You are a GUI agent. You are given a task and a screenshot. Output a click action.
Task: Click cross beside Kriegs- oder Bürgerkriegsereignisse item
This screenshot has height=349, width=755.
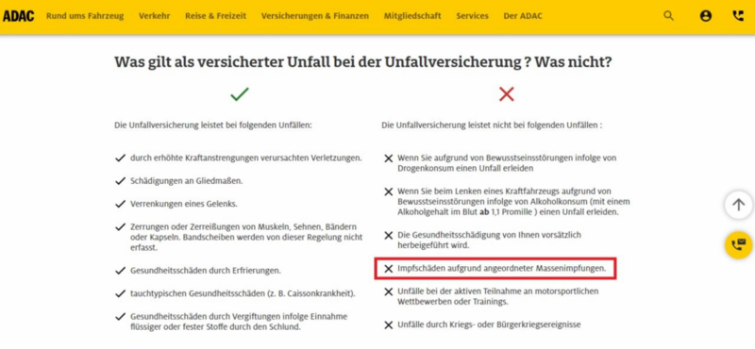[389, 324]
